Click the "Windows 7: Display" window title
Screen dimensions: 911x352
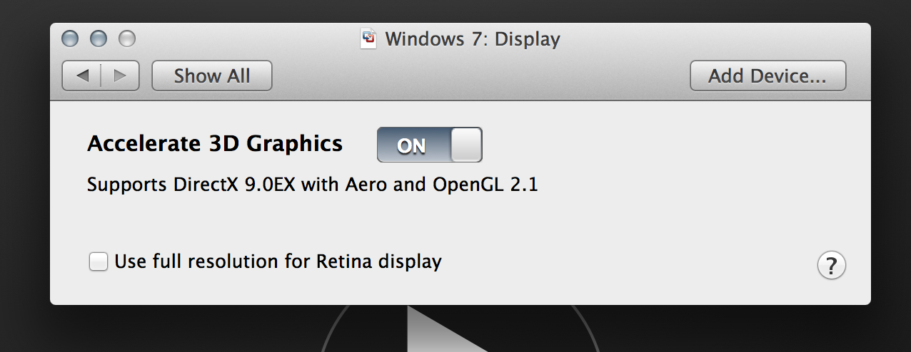473,38
